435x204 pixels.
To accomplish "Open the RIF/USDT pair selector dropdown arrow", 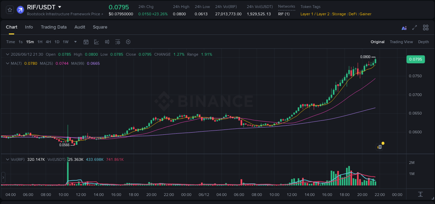I will pos(60,7).
